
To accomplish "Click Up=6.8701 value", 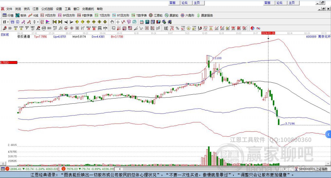I will click(60, 37).
